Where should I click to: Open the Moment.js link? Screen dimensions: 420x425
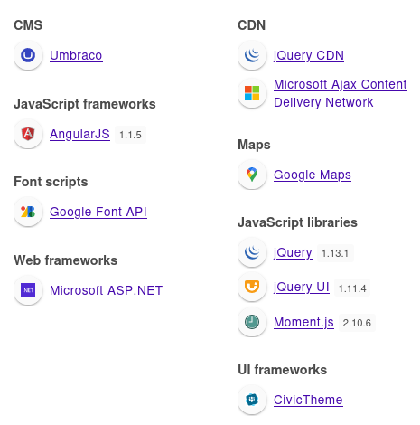(303, 322)
